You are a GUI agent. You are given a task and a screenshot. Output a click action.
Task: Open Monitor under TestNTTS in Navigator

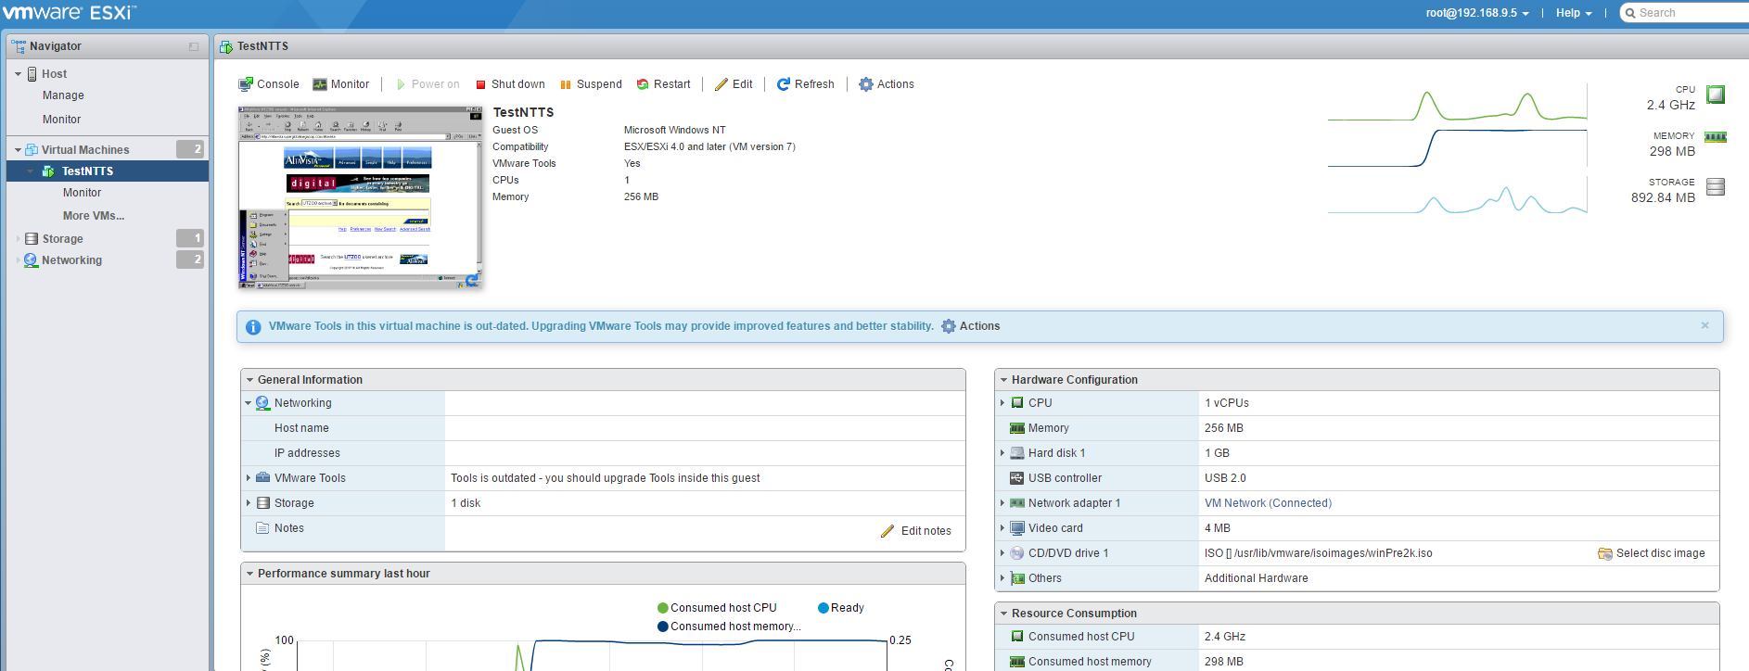[82, 193]
